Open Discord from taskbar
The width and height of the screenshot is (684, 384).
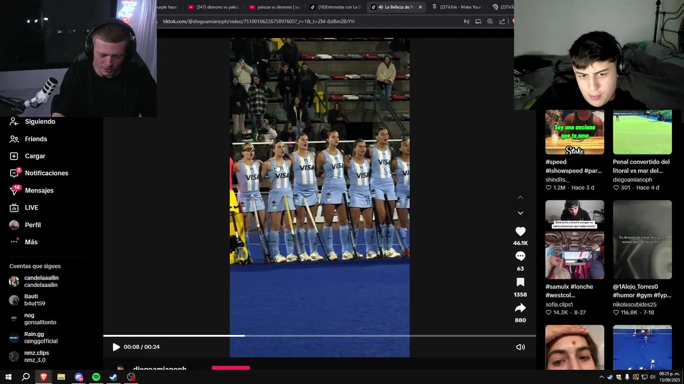[79, 377]
